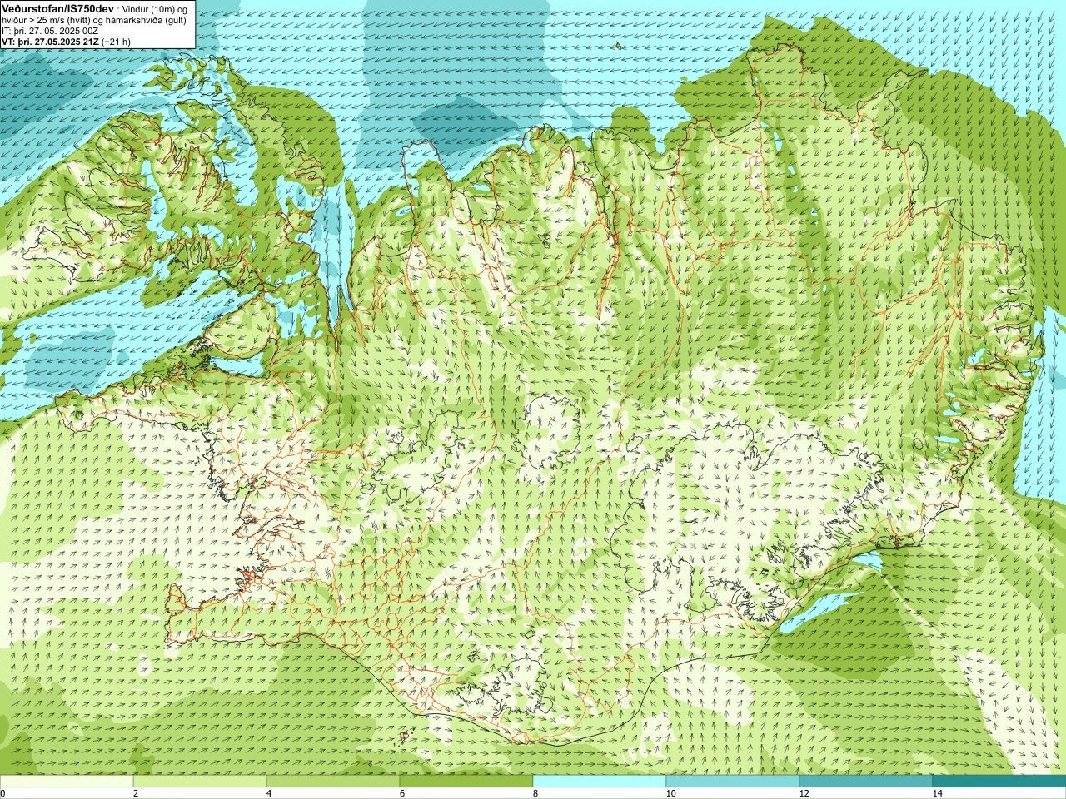Click the legend tick label "8"
This screenshot has height=799, width=1066.
pos(535,793)
